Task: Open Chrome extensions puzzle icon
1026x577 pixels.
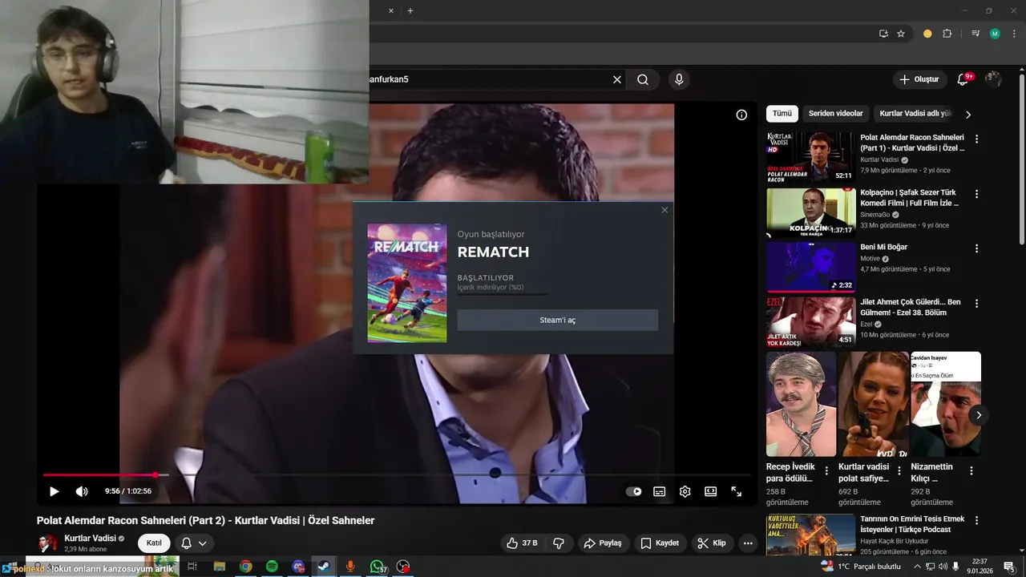Action: [x=947, y=34]
